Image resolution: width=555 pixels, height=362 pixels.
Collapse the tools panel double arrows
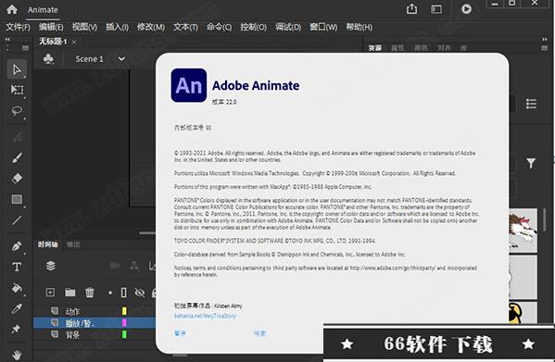(x=7, y=39)
